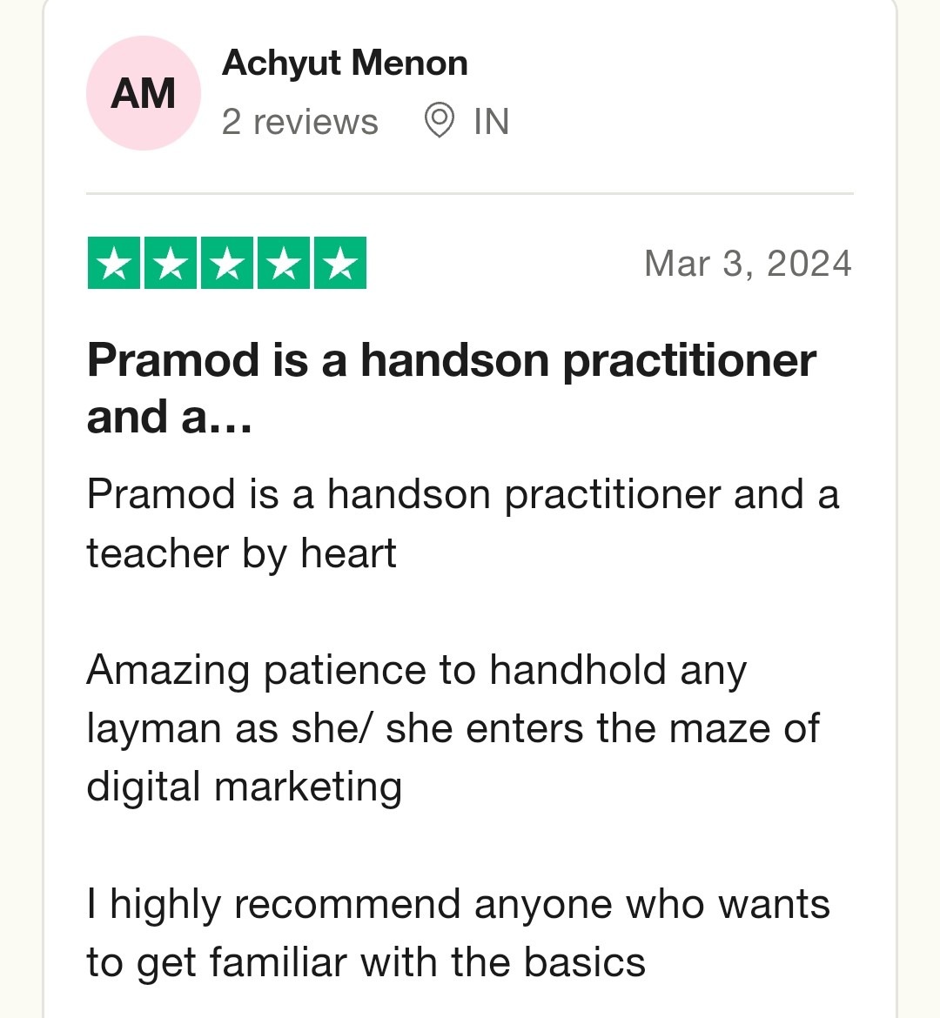The height and width of the screenshot is (1018, 940).
Task: Click the "2 reviews" count
Action: pos(299,122)
